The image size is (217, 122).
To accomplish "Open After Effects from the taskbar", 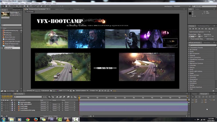I will click(52, 120).
